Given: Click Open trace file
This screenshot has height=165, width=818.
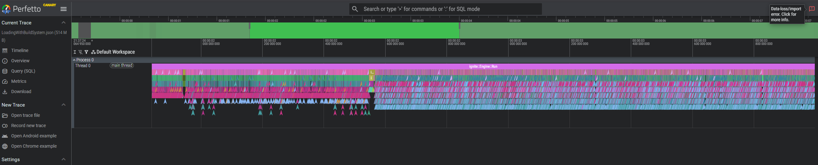Looking at the screenshot, I should tap(26, 115).
